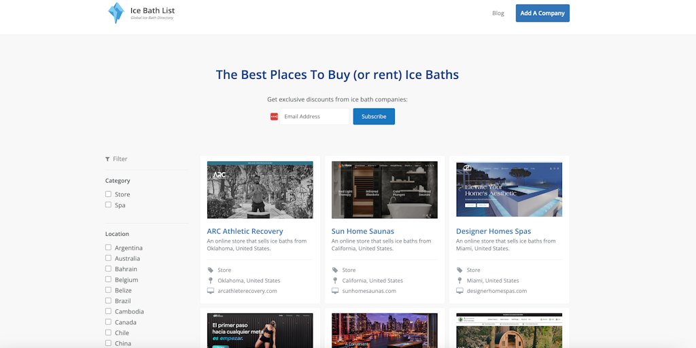Click the location pin icon next to Miami, United States
The image size is (696, 348).
point(460,281)
